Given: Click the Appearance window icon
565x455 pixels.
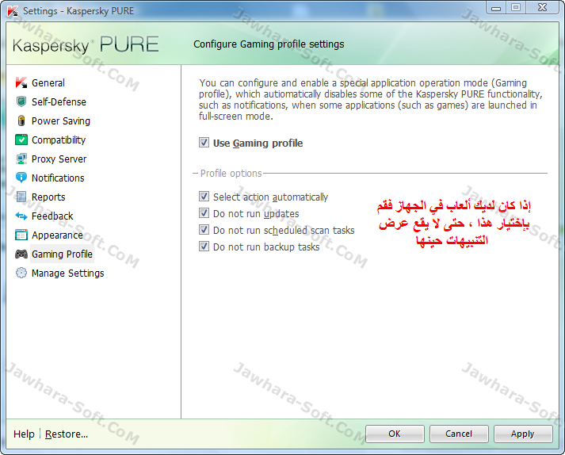Looking at the screenshot, I should coord(21,235).
